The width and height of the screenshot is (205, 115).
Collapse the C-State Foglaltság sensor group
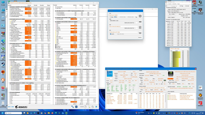(x=9, y=83)
